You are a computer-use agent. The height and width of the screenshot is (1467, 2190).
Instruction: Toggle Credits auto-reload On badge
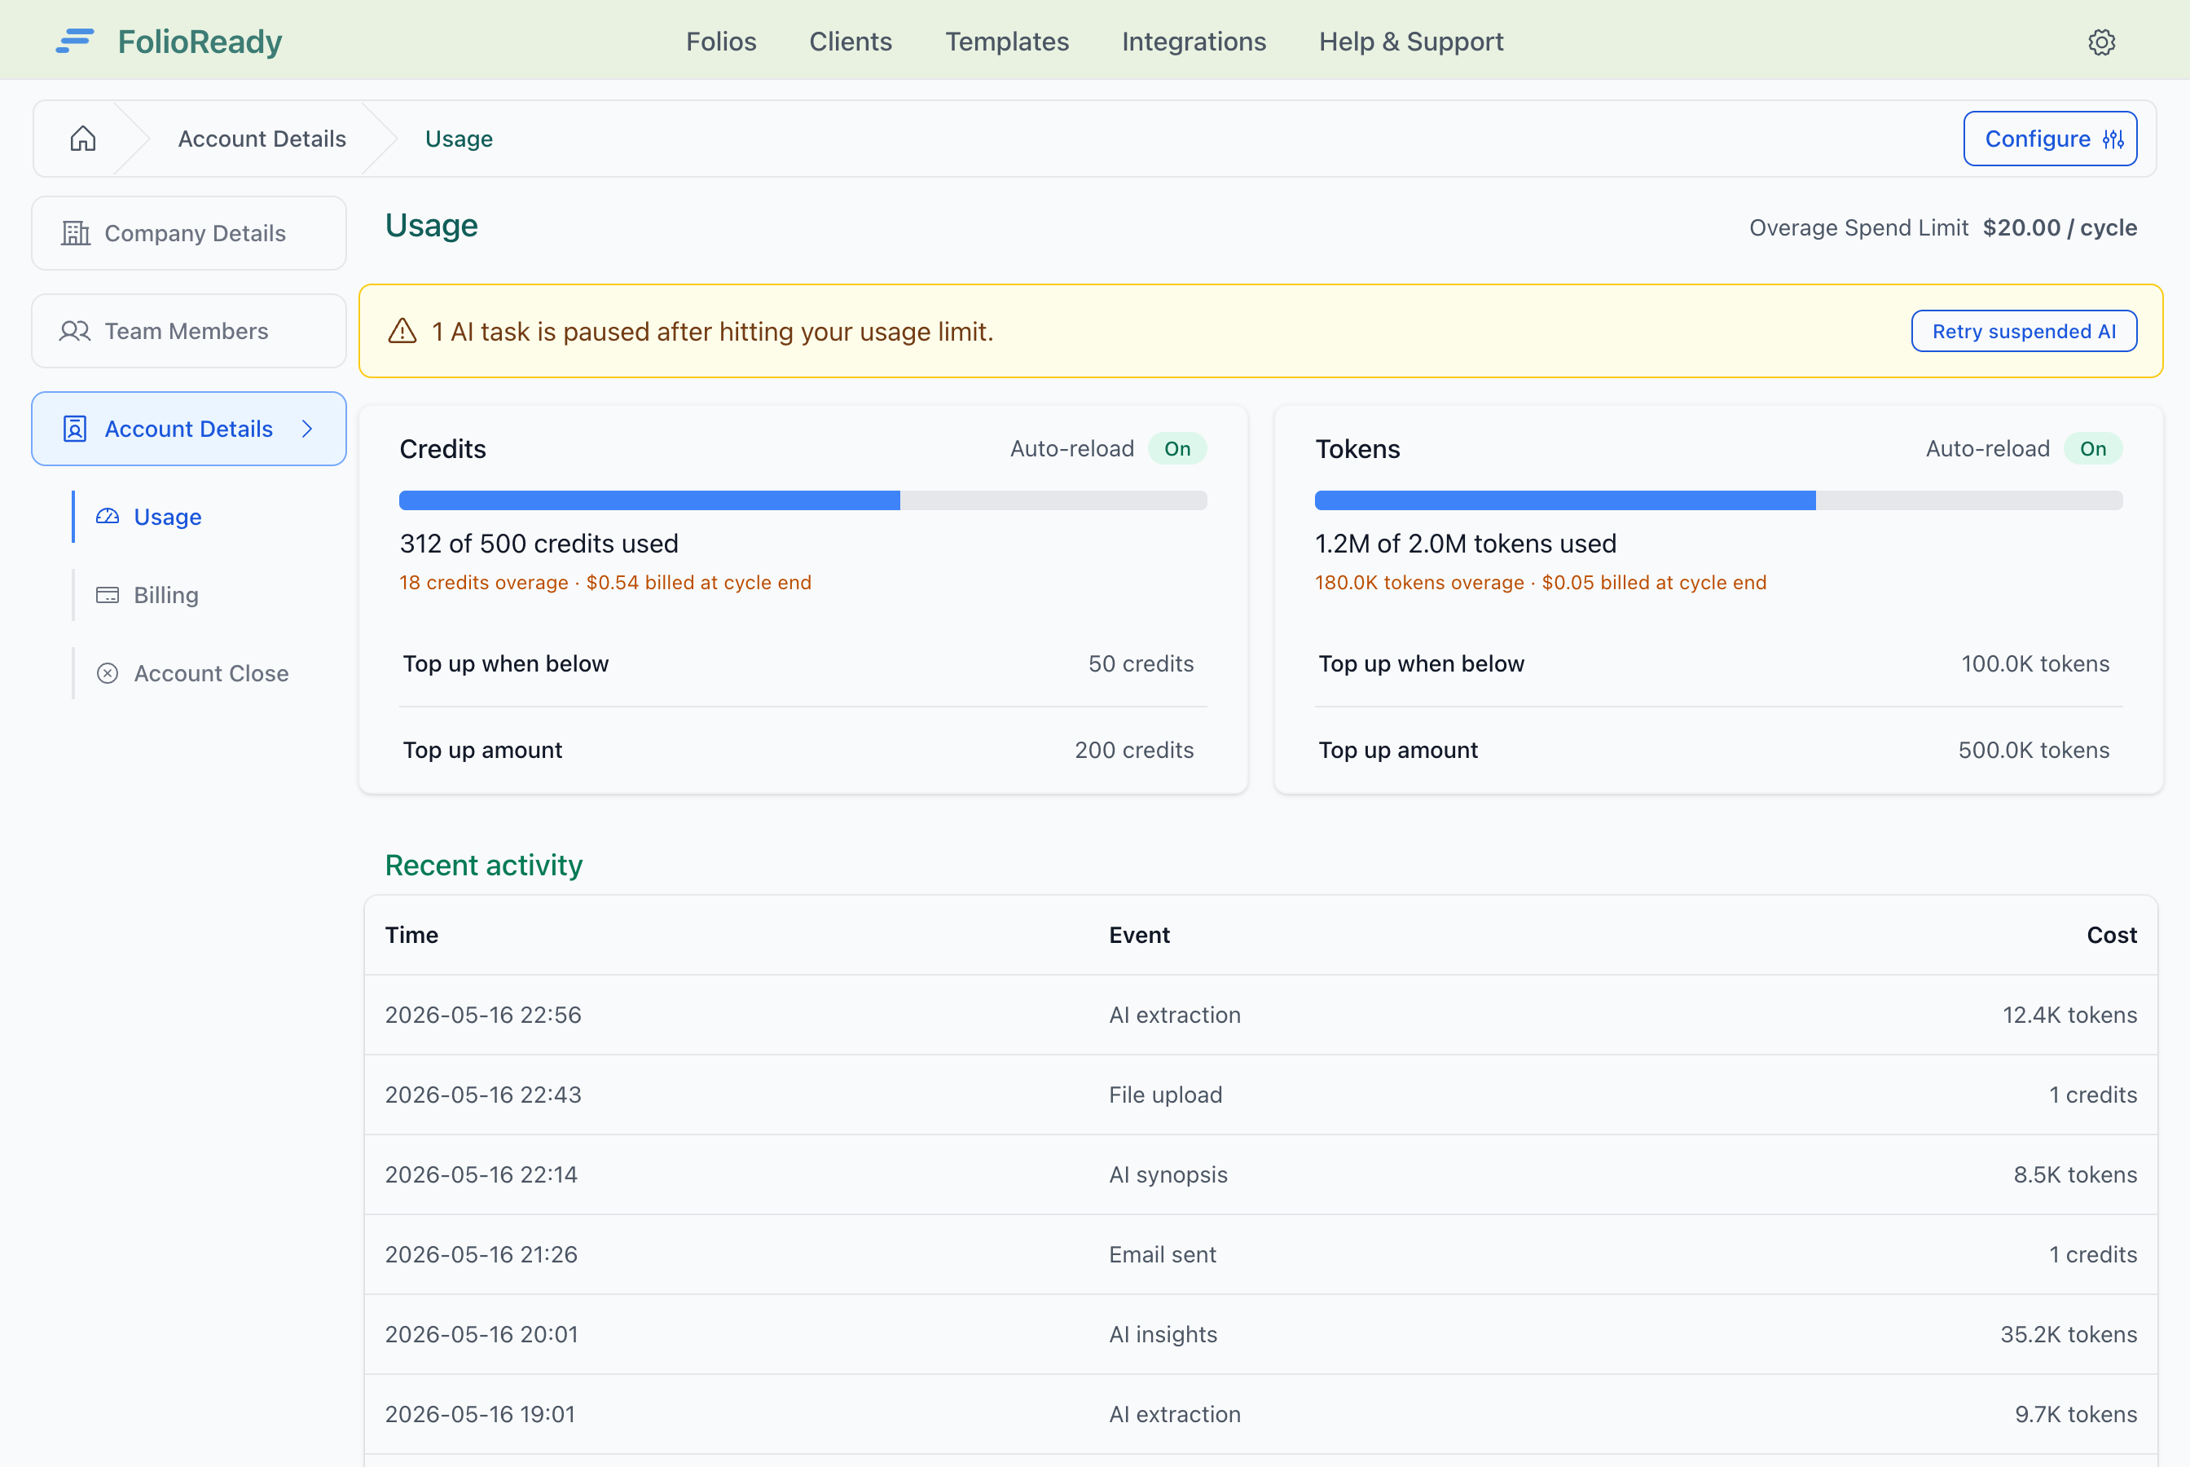1177,449
